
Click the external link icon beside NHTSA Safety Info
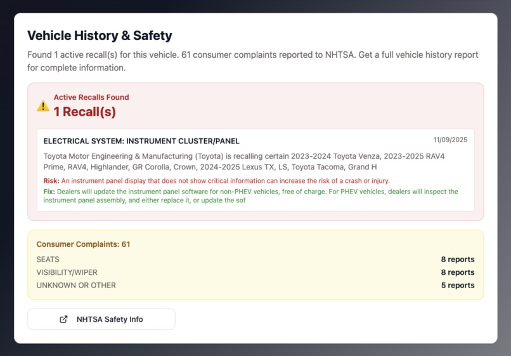(63, 319)
